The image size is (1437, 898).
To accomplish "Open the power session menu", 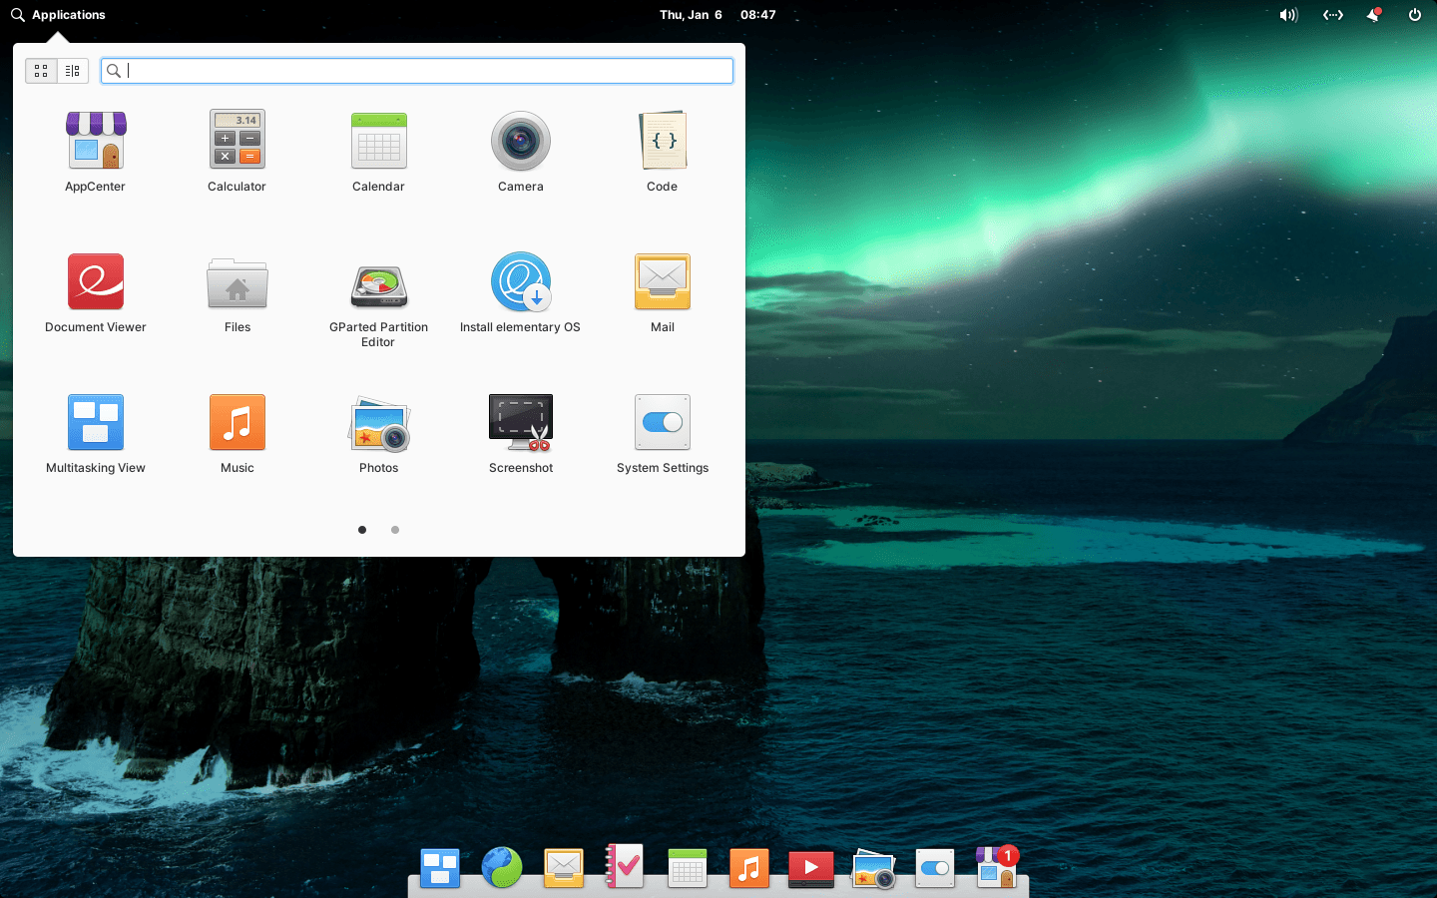I will click(x=1414, y=15).
